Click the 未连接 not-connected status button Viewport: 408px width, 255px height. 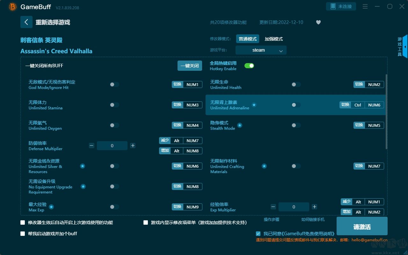[x=341, y=6]
